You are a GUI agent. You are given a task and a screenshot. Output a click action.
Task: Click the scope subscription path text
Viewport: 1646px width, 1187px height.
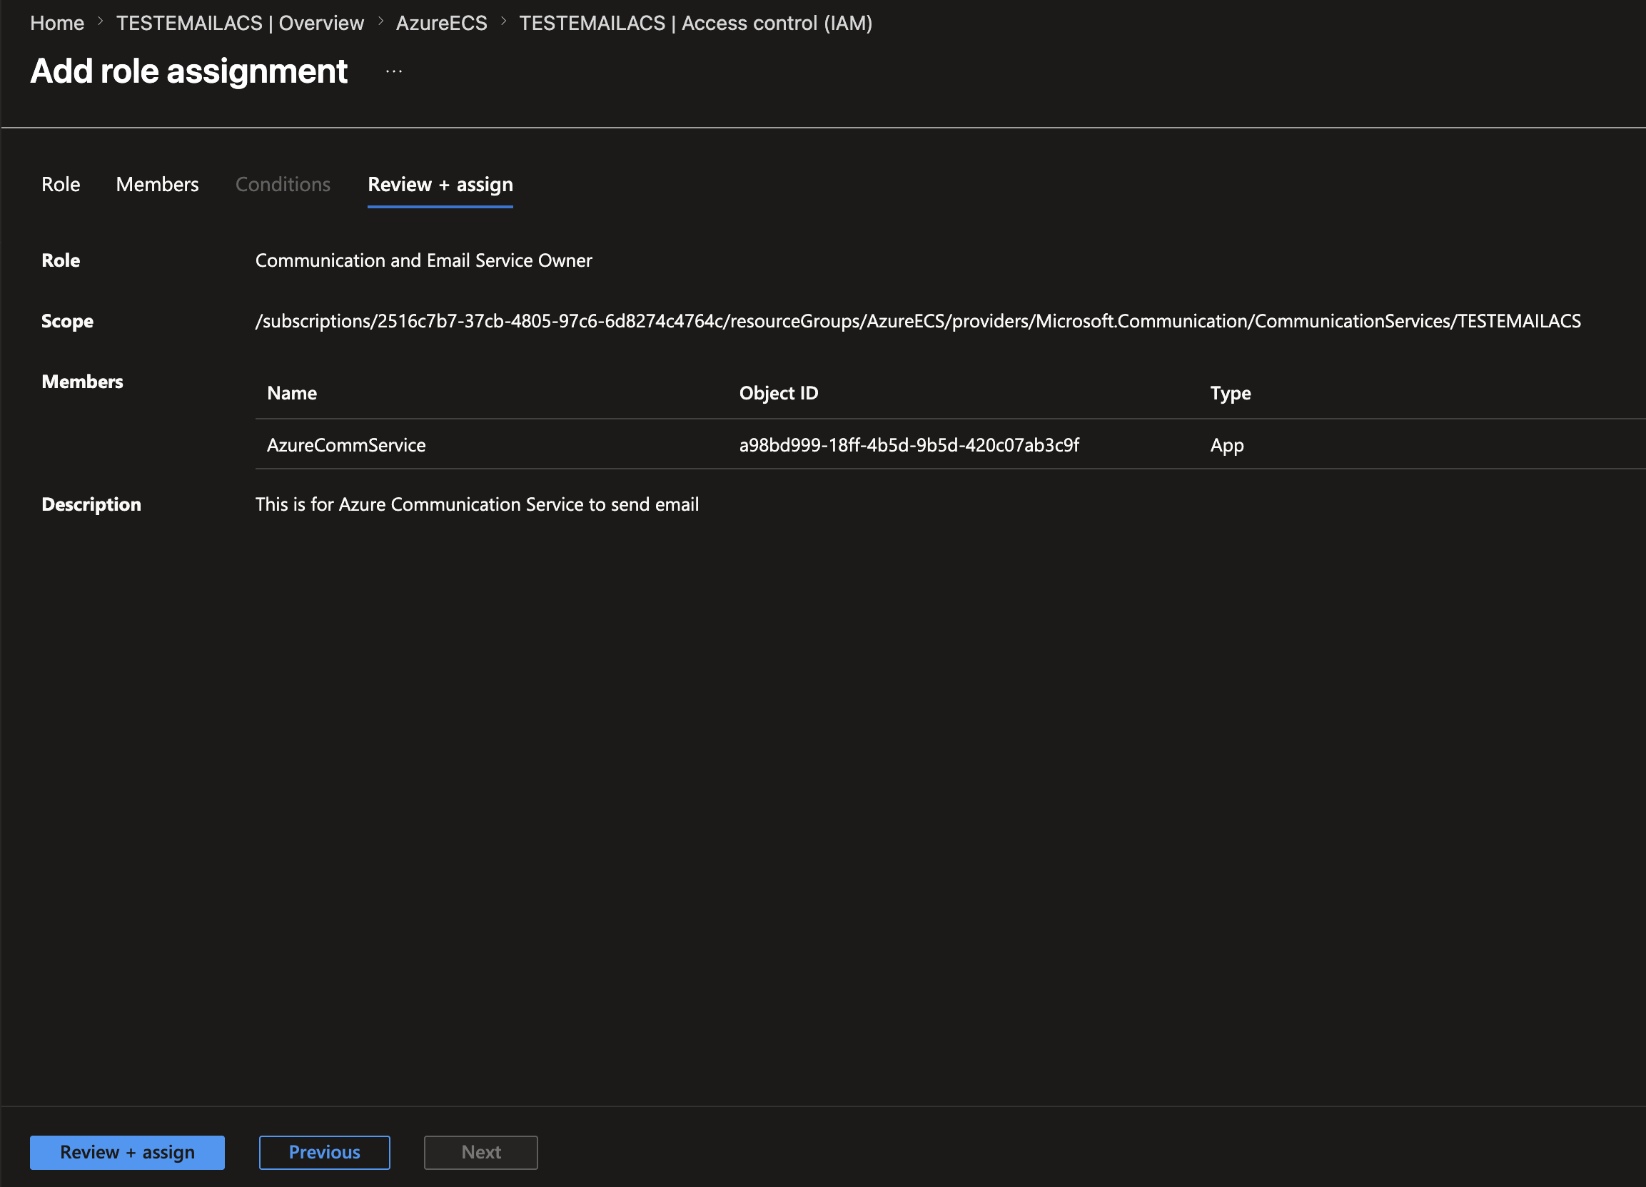(918, 321)
